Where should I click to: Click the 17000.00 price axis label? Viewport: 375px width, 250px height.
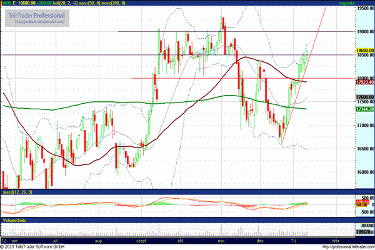click(366, 126)
